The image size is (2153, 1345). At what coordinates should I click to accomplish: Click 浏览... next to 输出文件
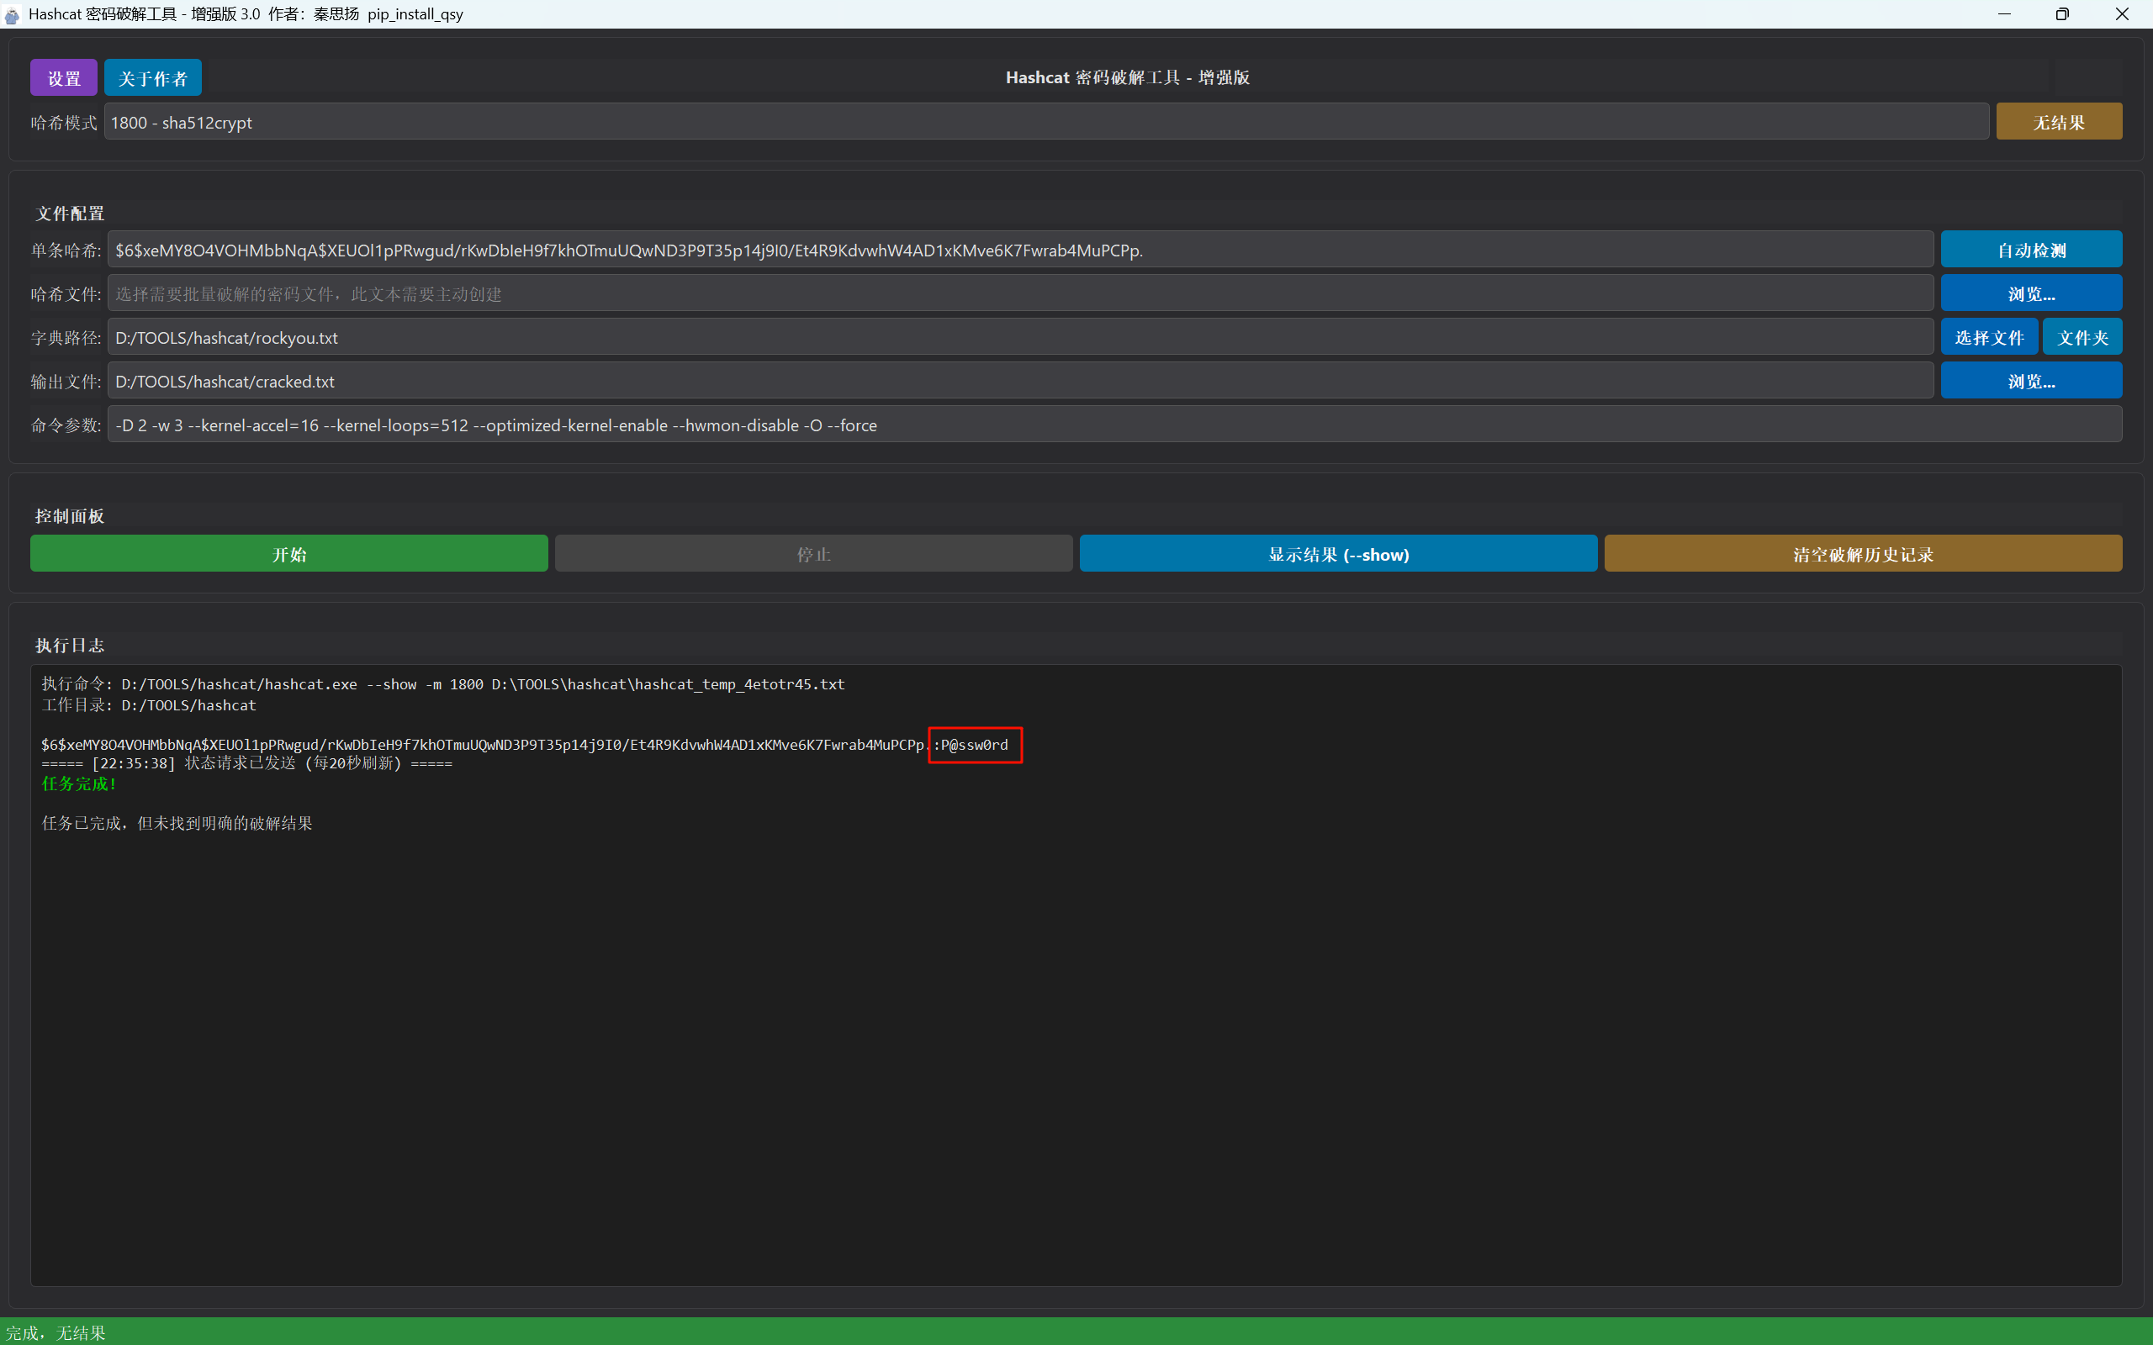[2031, 381]
